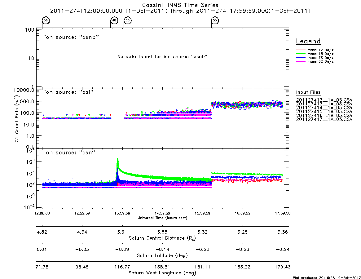361x279 pixels.
Task: Click the 3.32 central distance value
Action: tap(202, 232)
